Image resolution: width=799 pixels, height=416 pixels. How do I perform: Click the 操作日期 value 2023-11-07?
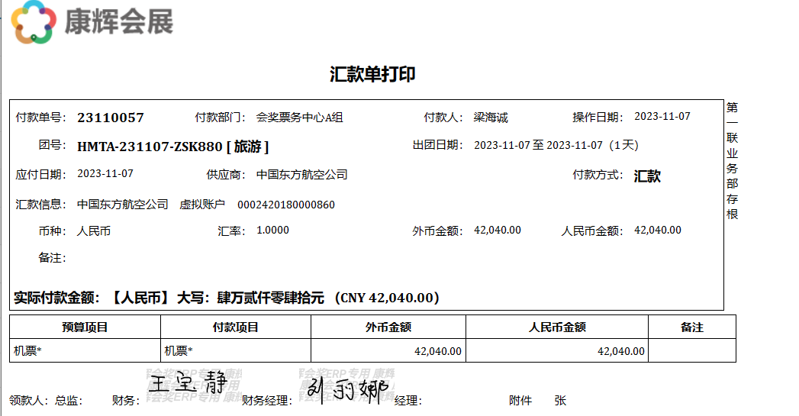(662, 117)
